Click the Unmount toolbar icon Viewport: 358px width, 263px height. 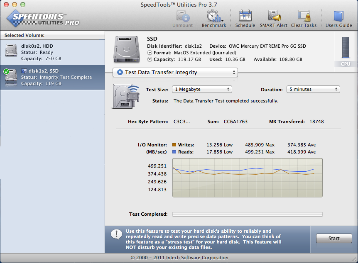[x=183, y=17]
